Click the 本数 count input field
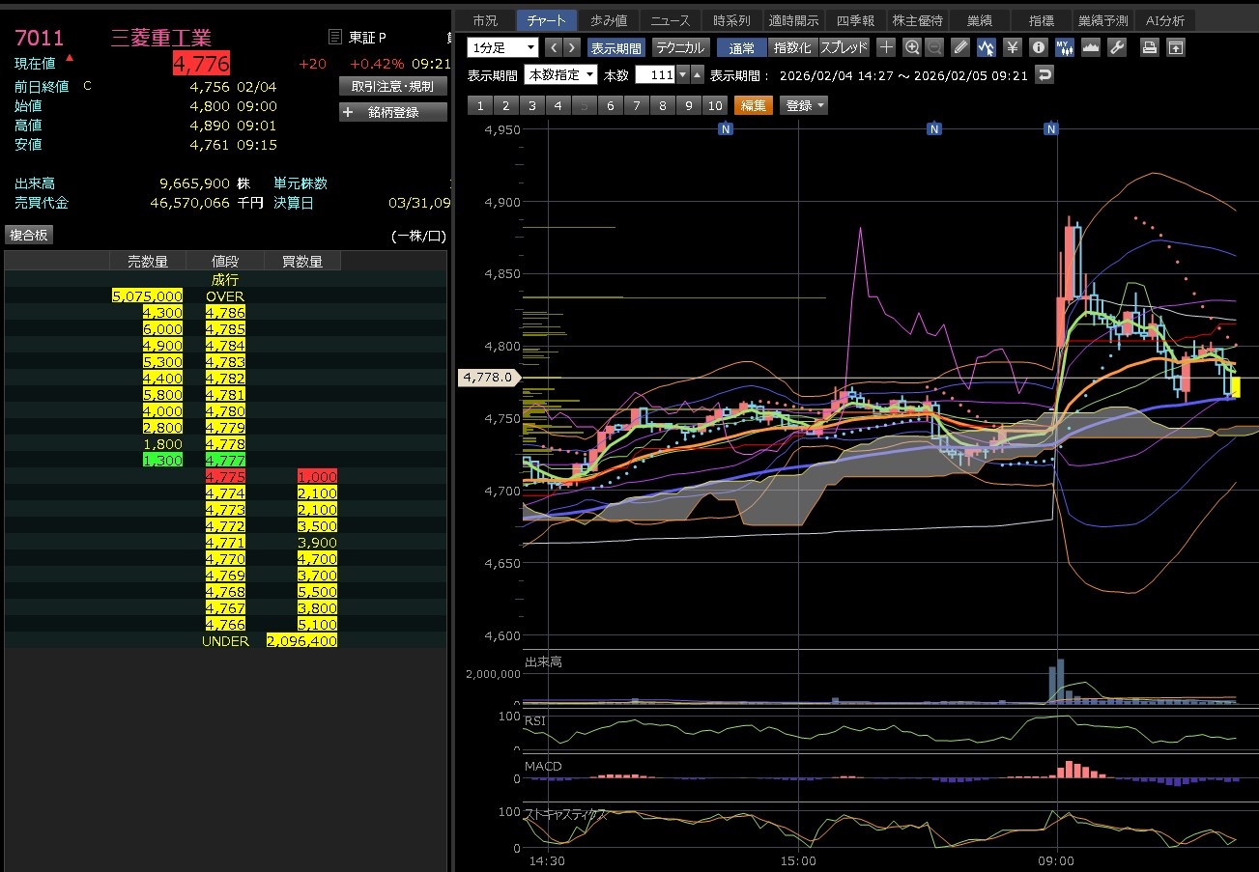Image resolution: width=1259 pixels, height=872 pixels. [x=654, y=75]
